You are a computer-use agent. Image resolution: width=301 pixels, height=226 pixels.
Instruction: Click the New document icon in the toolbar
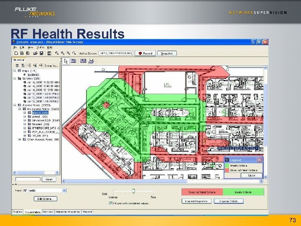16,53
